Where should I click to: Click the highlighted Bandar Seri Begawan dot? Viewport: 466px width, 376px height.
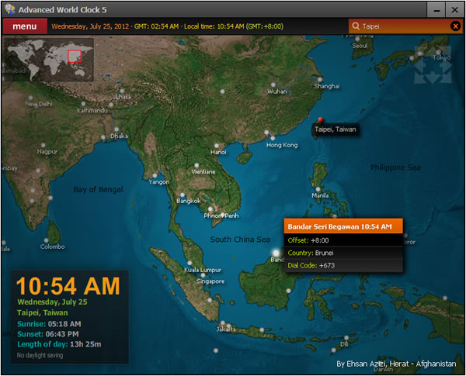(x=276, y=253)
